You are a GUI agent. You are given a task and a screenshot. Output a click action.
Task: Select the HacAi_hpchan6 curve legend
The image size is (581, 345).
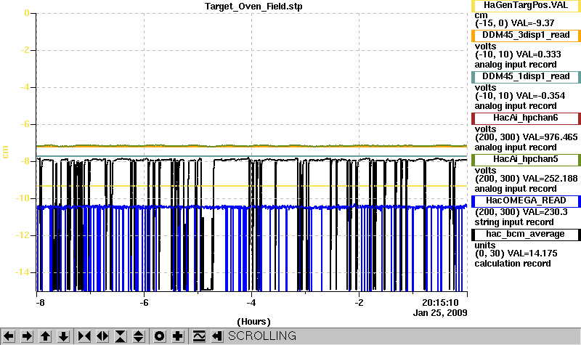pos(526,118)
